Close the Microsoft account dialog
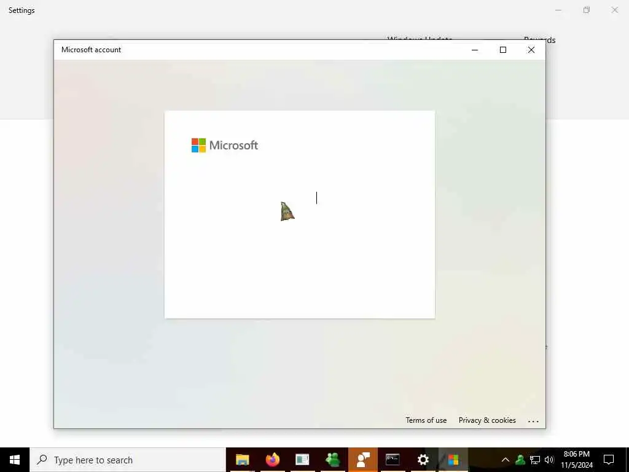Viewport: 629px width, 472px height. coord(531,50)
